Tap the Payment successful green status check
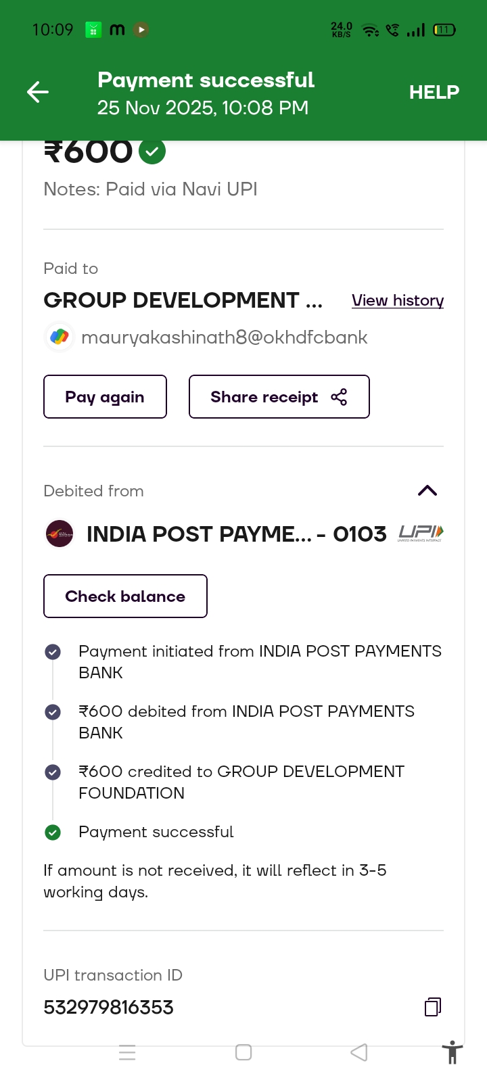The width and height of the screenshot is (487, 1082). click(x=53, y=832)
